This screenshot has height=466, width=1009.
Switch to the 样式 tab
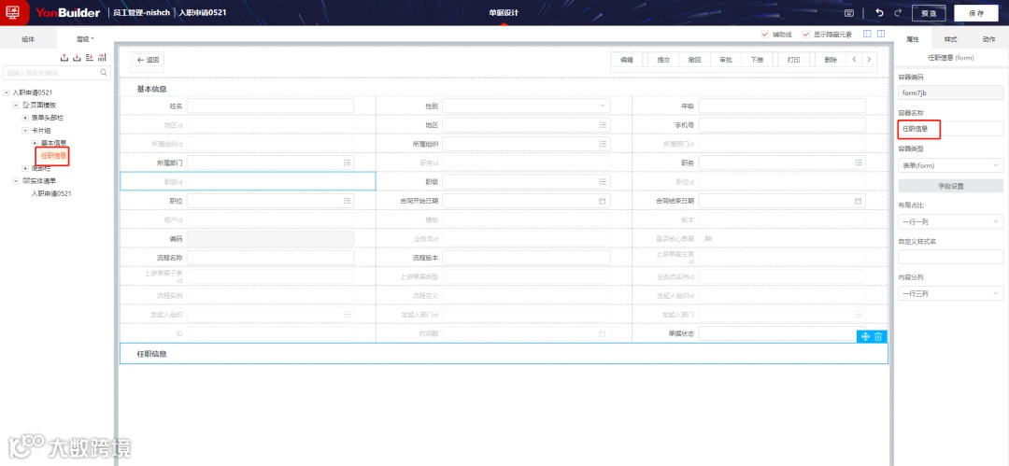pyautogui.click(x=950, y=39)
